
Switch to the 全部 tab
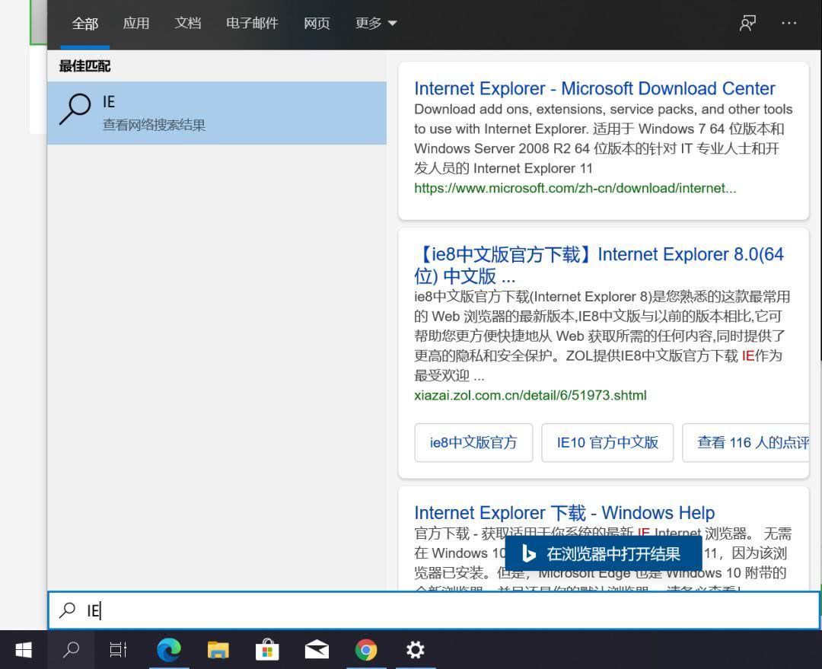85,24
